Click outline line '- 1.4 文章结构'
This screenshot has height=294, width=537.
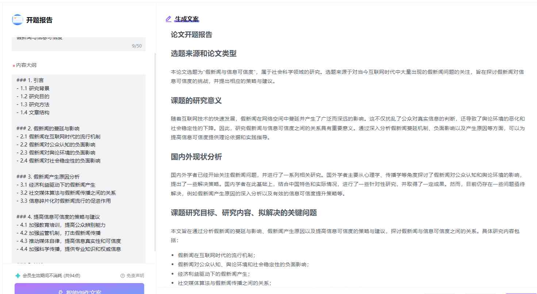tap(33, 112)
